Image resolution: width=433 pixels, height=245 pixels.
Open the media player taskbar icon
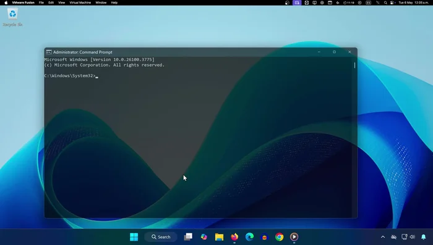click(294, 237)
